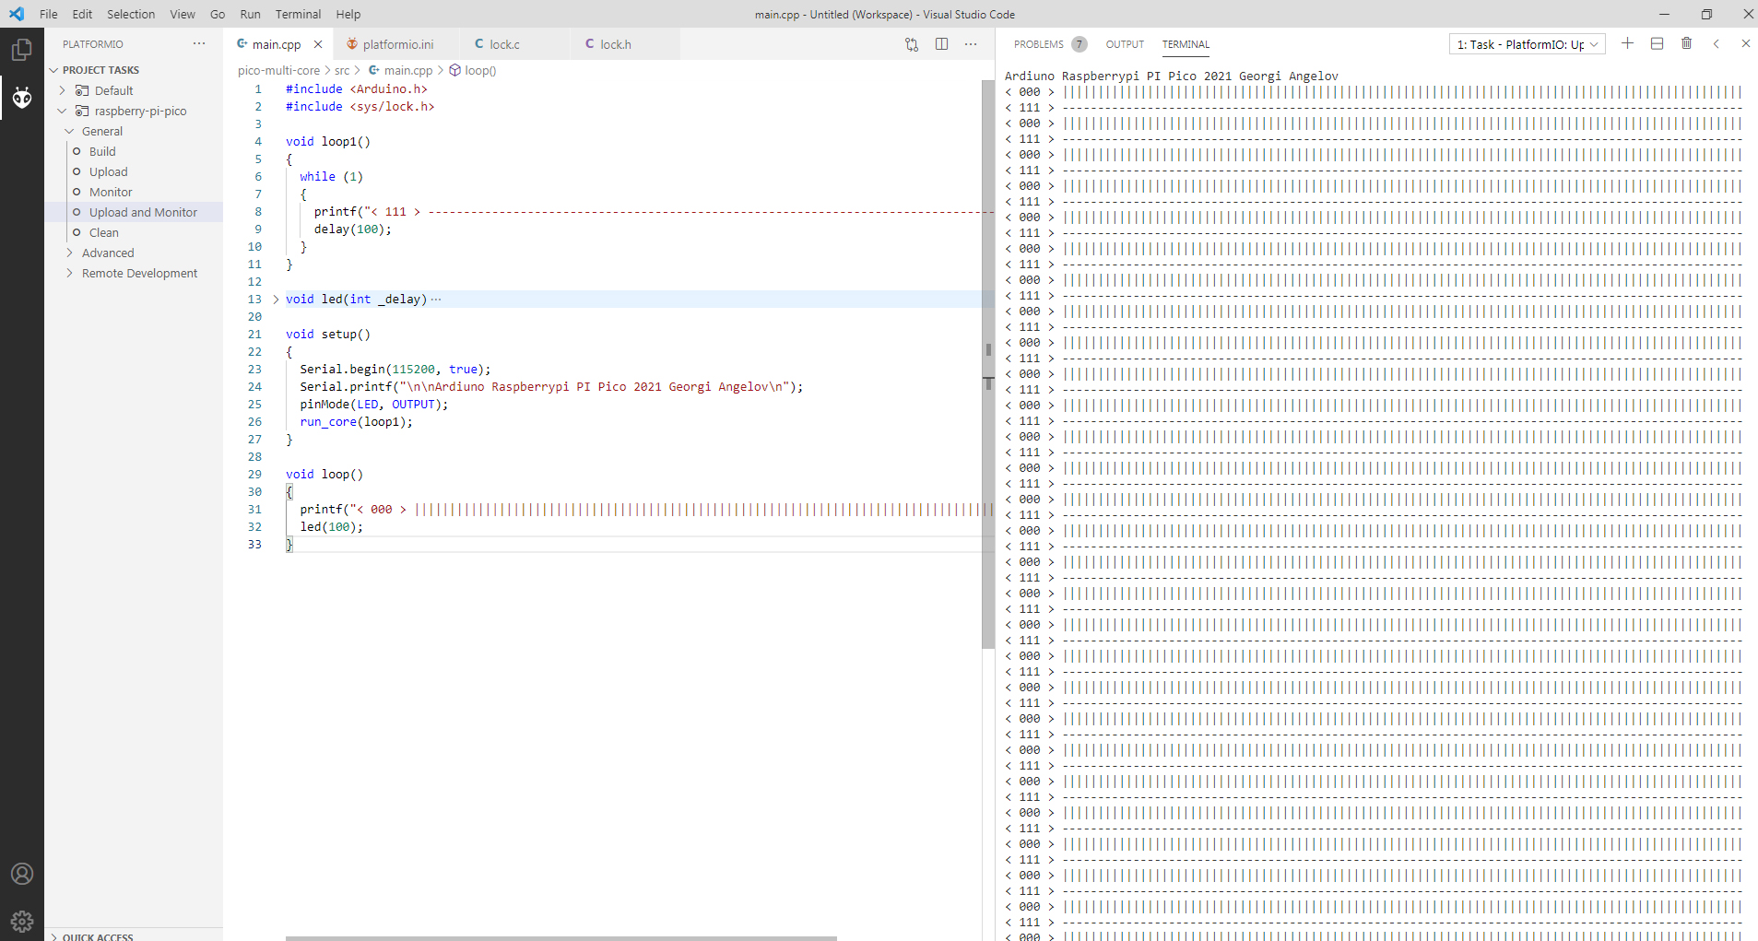Click the editor horizontal scrollbar

561,938
